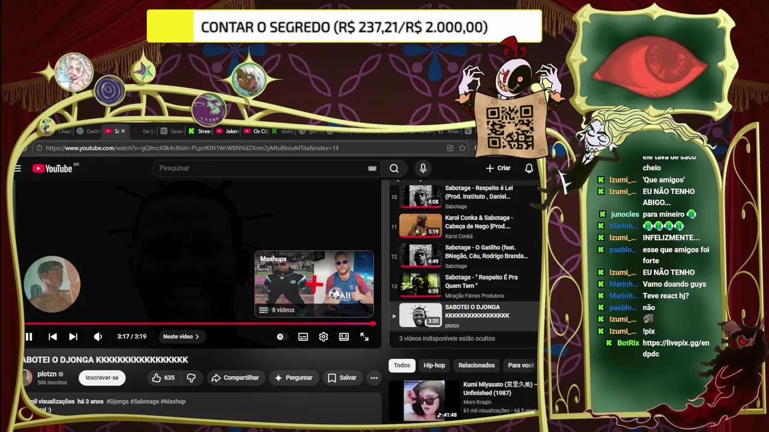This screenshot has width=769, height=432.
Task: Skip to the next playlist video
Action: coord(73,337)
